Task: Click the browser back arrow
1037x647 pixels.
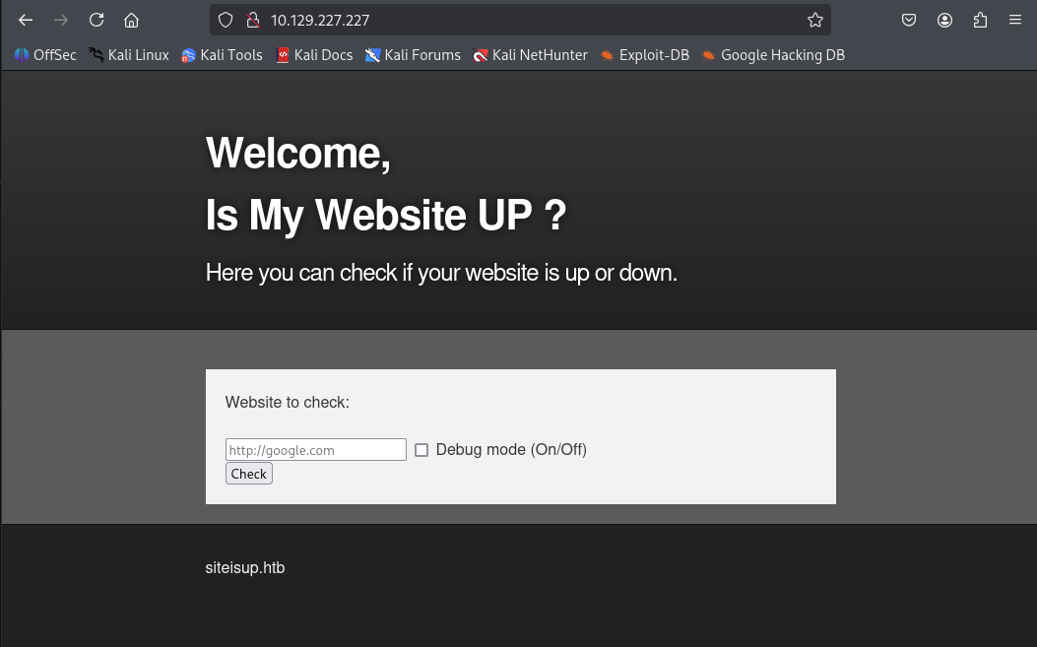Action: pos(26,20)
